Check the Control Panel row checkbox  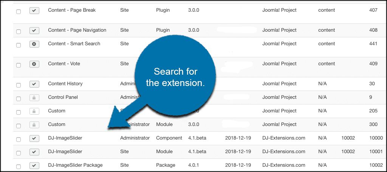point(19,98)
